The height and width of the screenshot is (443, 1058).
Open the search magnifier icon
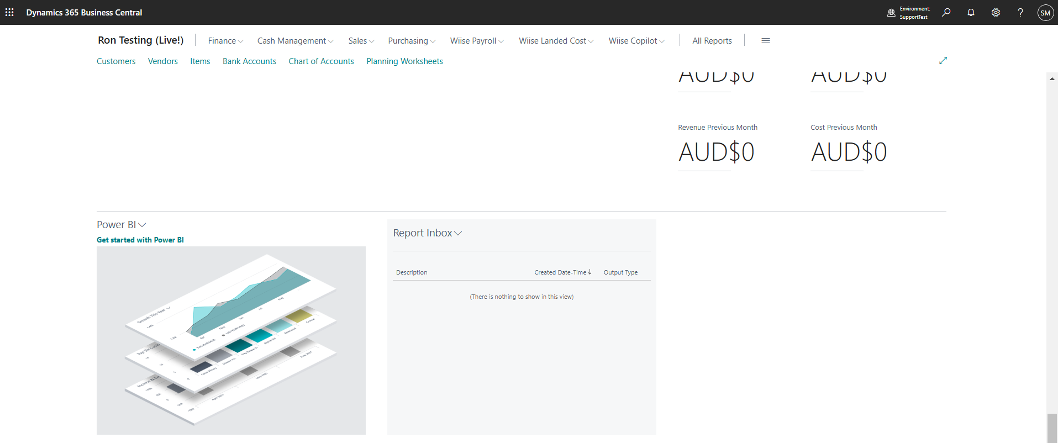[x=946, y=12]
